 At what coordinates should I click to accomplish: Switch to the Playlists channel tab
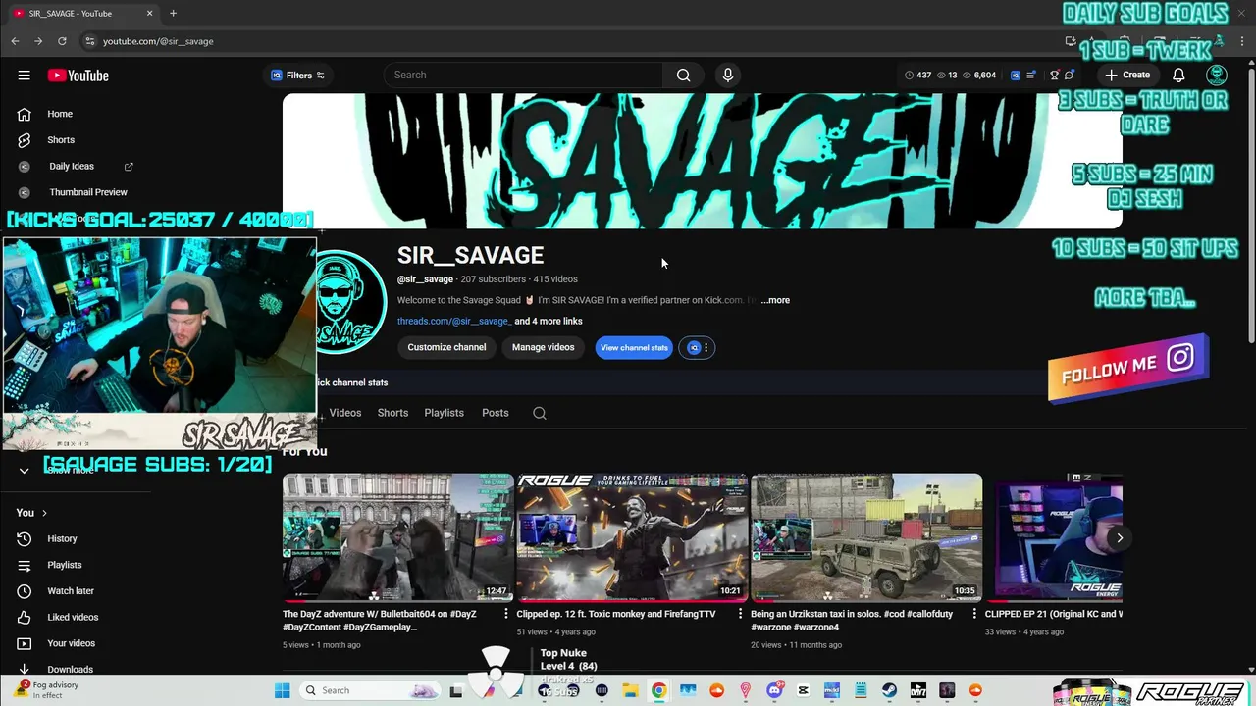pyautogui.click(x=444, y=413)
